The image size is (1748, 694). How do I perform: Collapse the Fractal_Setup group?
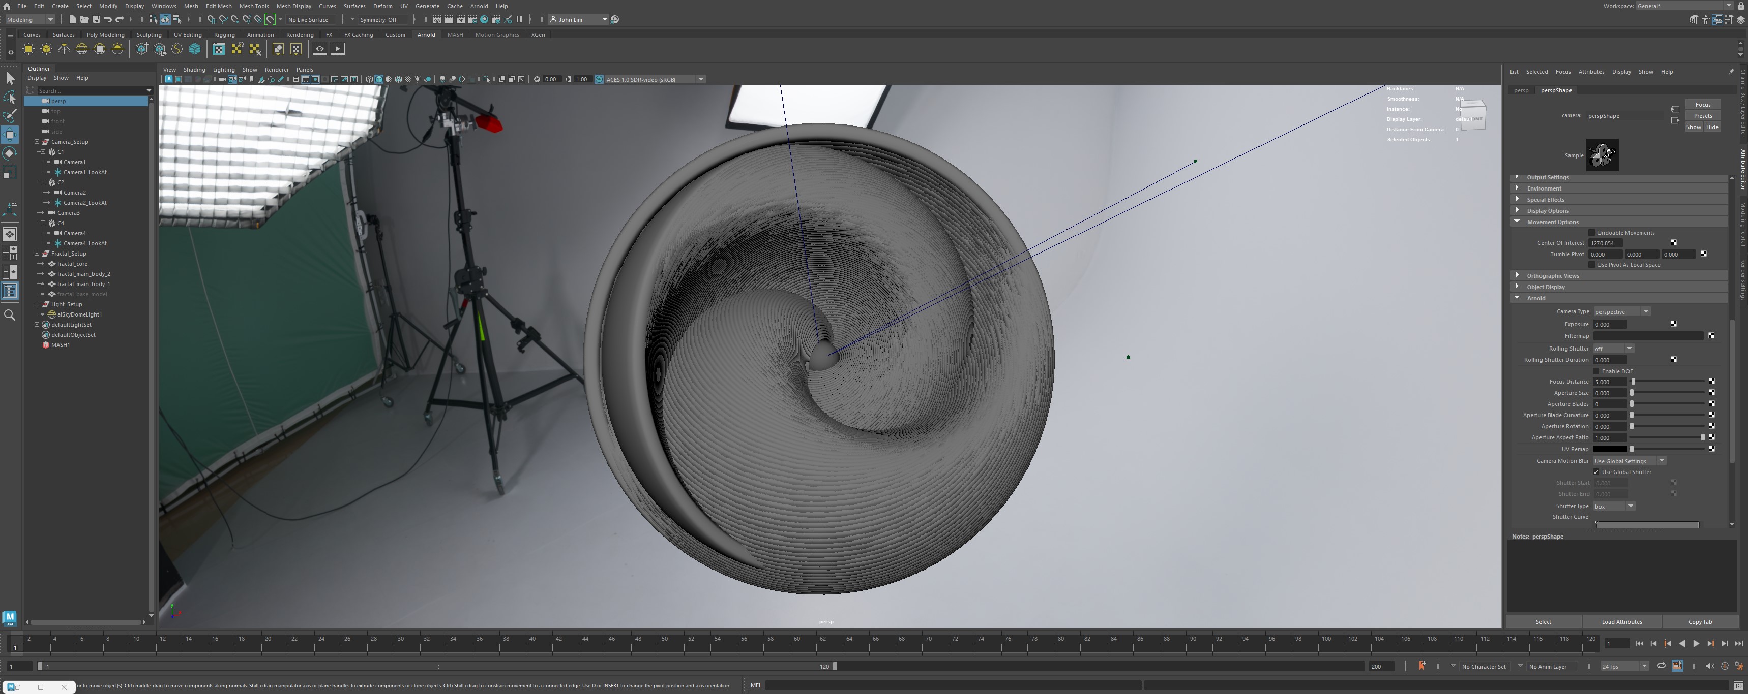tap(37, 254)
